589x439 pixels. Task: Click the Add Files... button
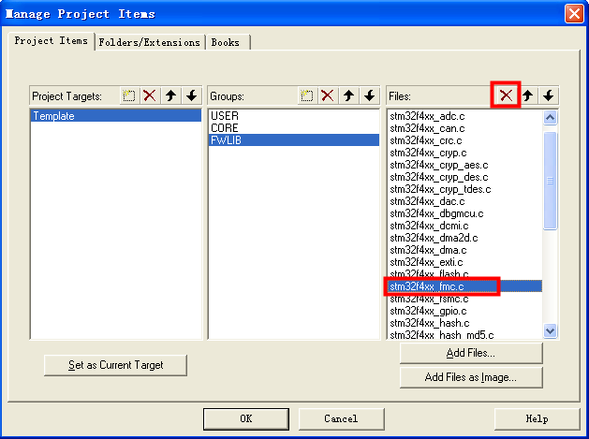[471, 353]
